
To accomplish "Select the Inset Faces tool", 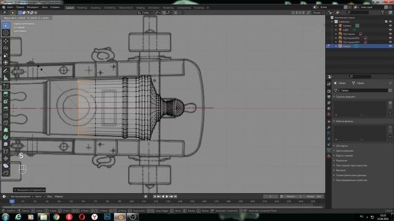I will click(x=6, y=101).
